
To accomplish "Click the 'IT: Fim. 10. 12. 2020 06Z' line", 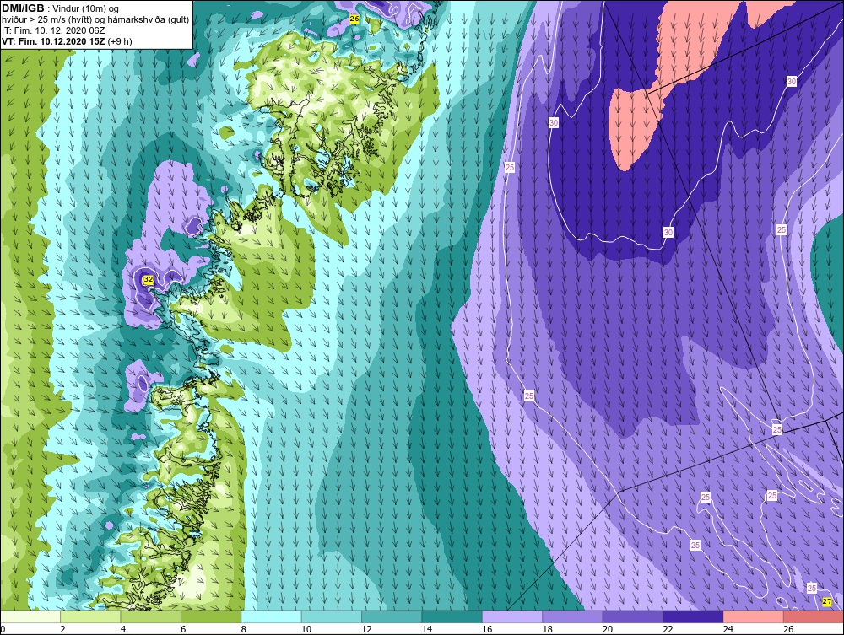I will coord(53,30).
